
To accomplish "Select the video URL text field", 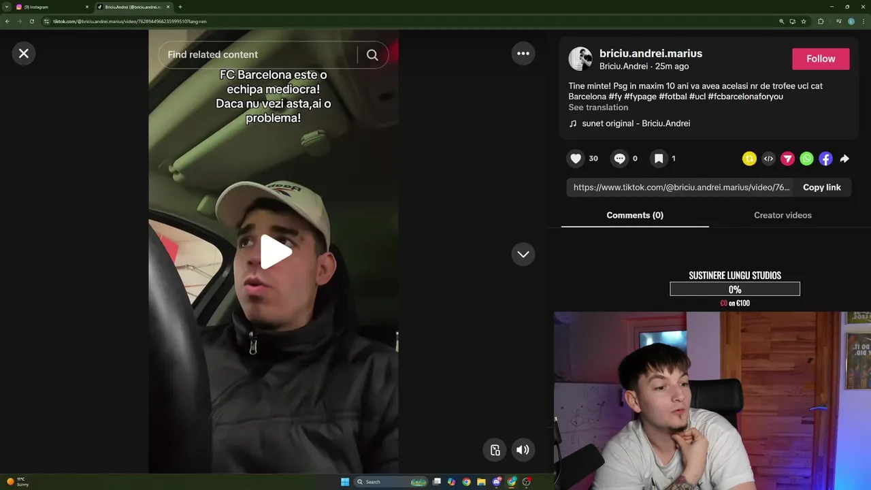I will pyautogui.click(x=681, y=187).
